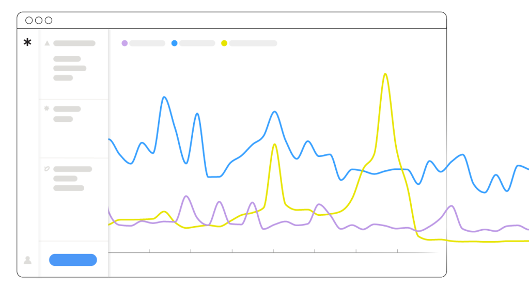Click the highest blue line peak on the chart
The image size is (529, 287).
point(164,97)
